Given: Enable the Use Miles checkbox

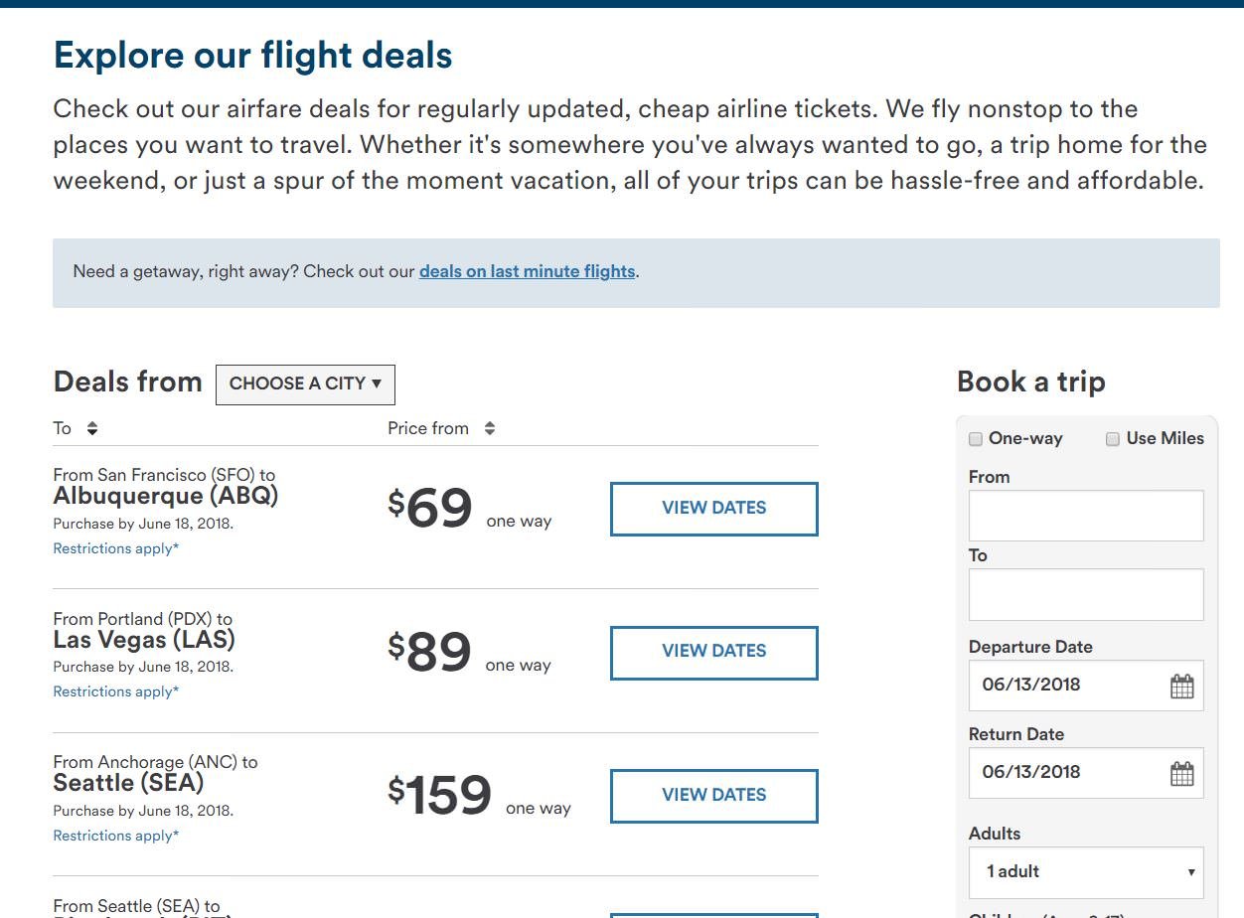Looking at the screenshot, I should pyautogui.click(x=1113, y=439).
